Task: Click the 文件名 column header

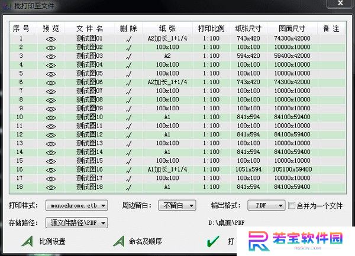Action: [x=90, y=29]
